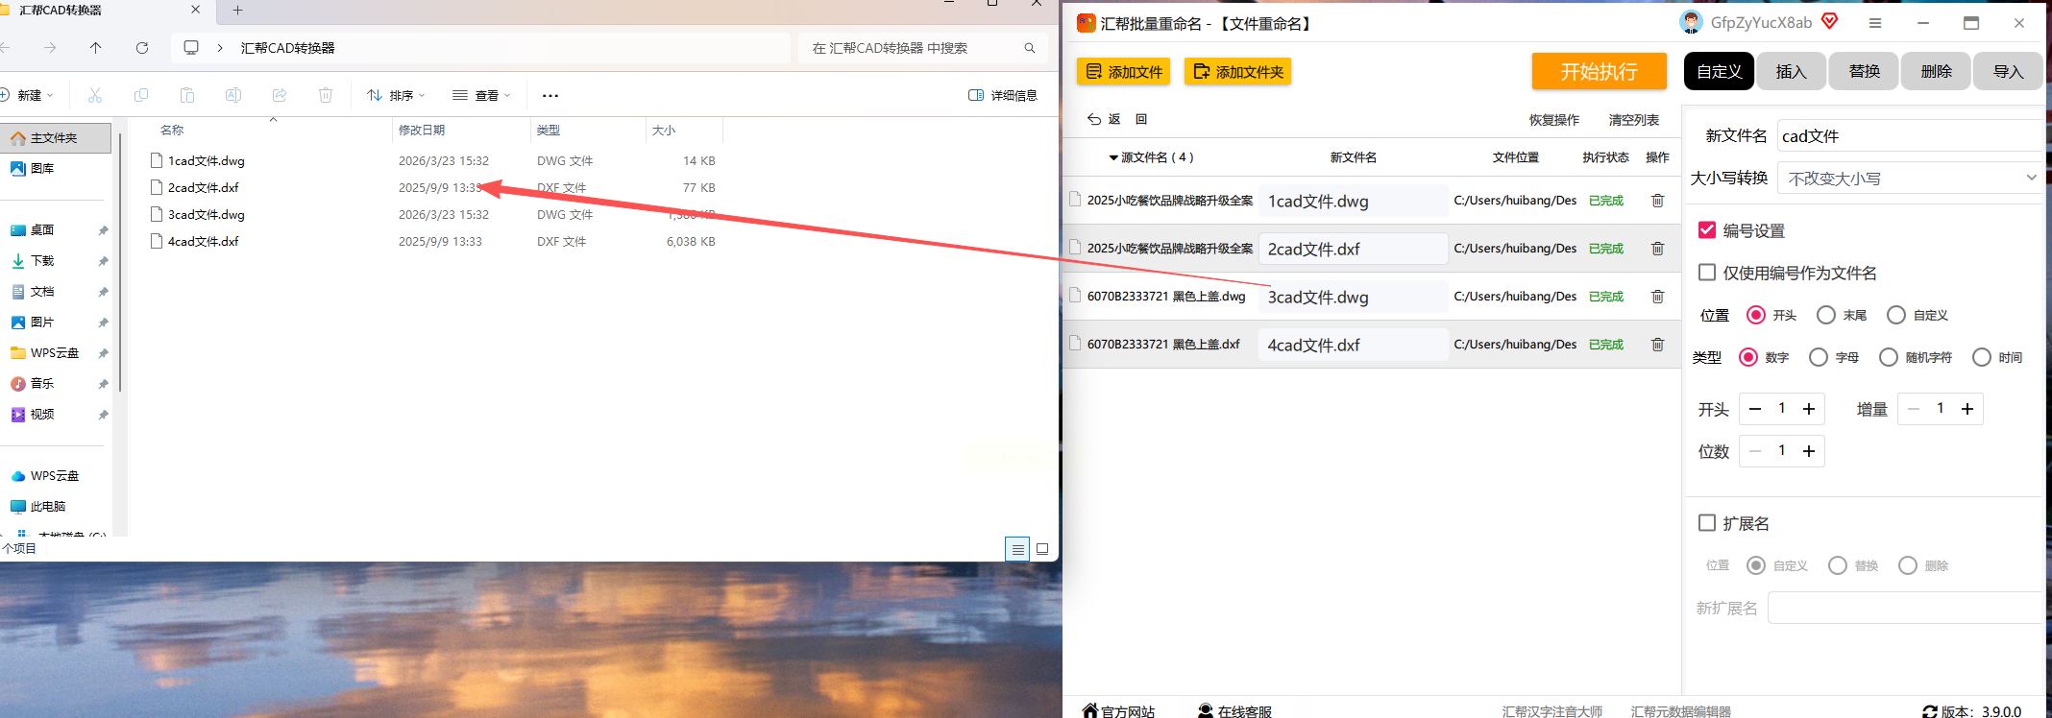Switch to the 自定义 tab
The height and width of the screenshot is (718, 2052).
1719,72
